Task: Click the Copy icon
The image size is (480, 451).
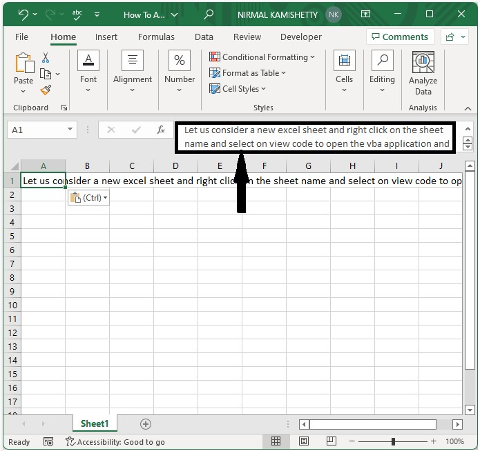Action: (x=46, y=74)
